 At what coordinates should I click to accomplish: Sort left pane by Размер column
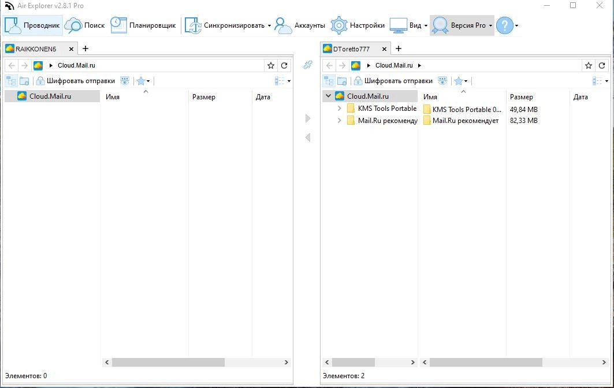point(204,96)
